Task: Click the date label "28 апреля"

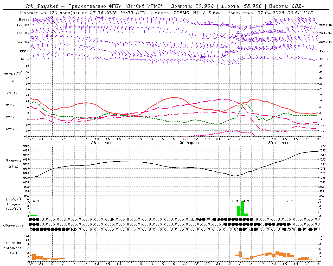Action: 101,143
